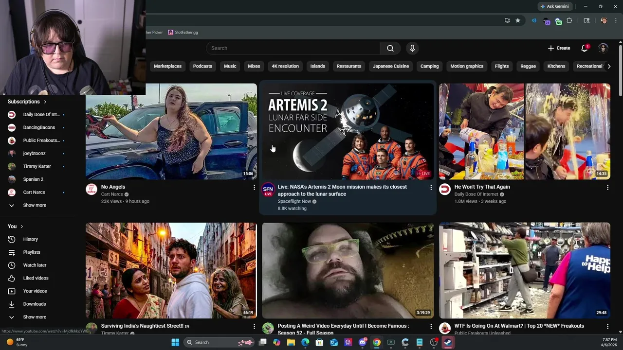Image resolution: width=623 pixels, height=350 pixels.
Task: Play the Surviving India's Naughtiest Street thumbnail
Action: [x=171, y=270]
